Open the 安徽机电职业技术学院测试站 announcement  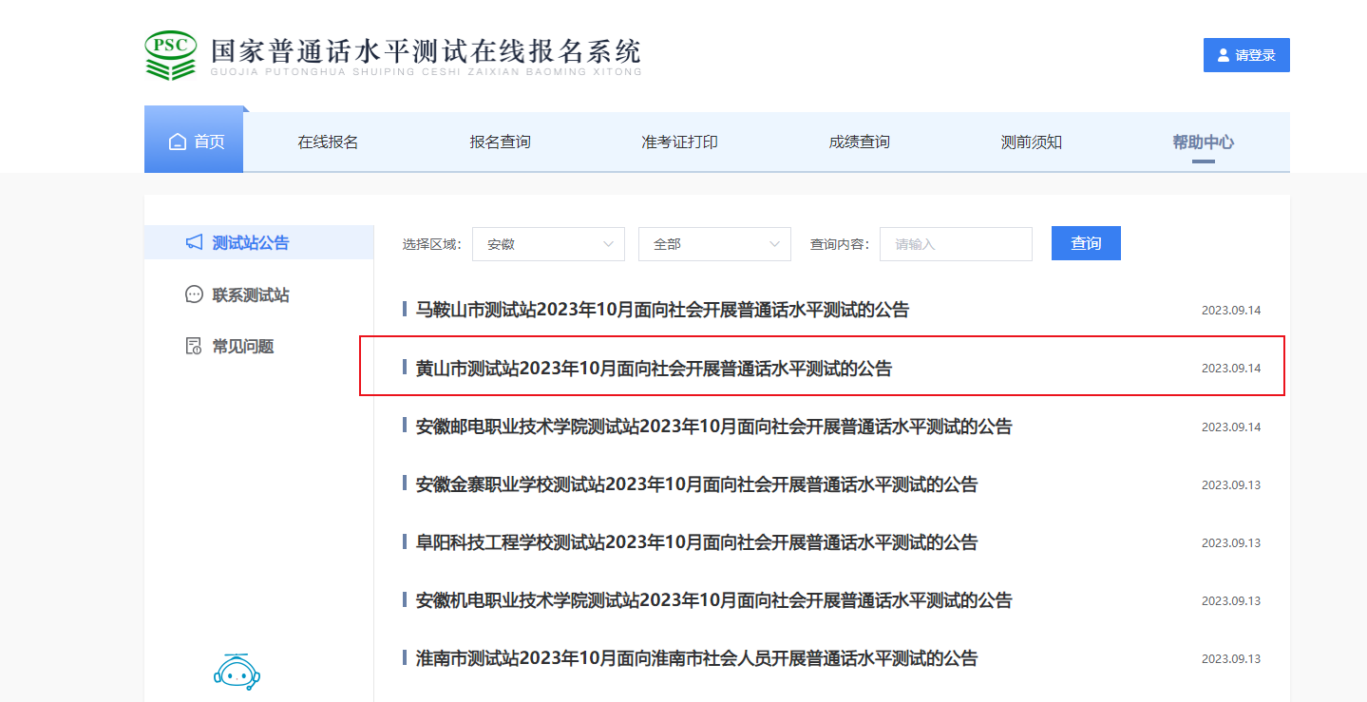(x=713, y=600)
